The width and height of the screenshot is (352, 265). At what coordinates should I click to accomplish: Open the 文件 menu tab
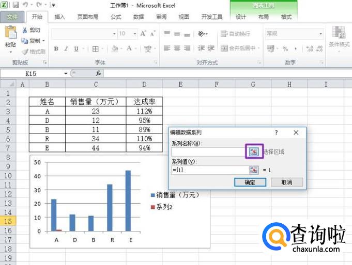click(x=12, y=16)
